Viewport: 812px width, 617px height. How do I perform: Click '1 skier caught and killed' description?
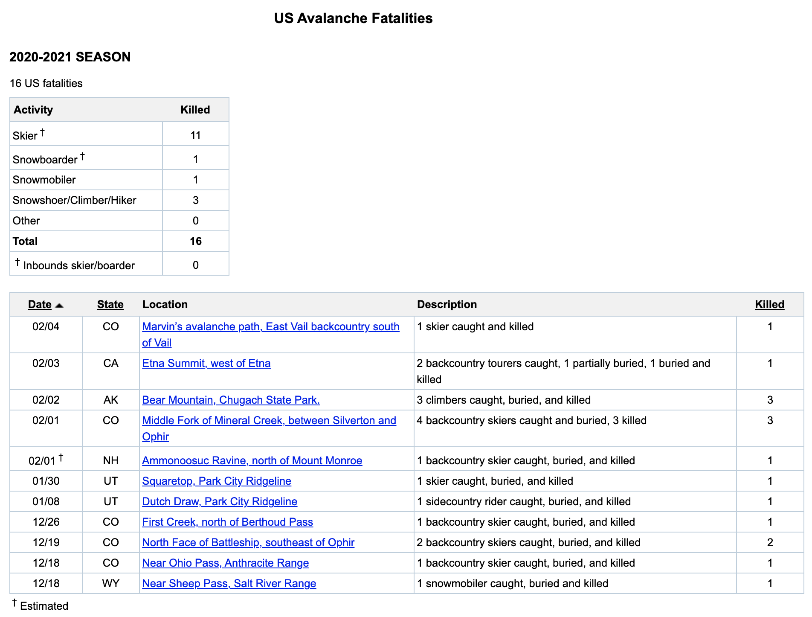click(x=475, y=326)
